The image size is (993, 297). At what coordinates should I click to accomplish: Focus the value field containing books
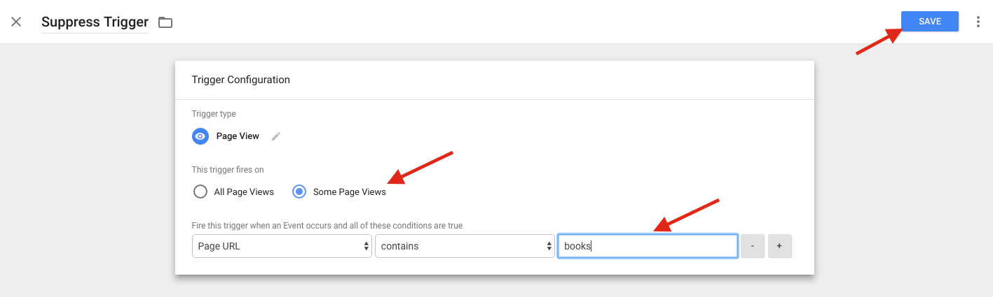[648, 246]
